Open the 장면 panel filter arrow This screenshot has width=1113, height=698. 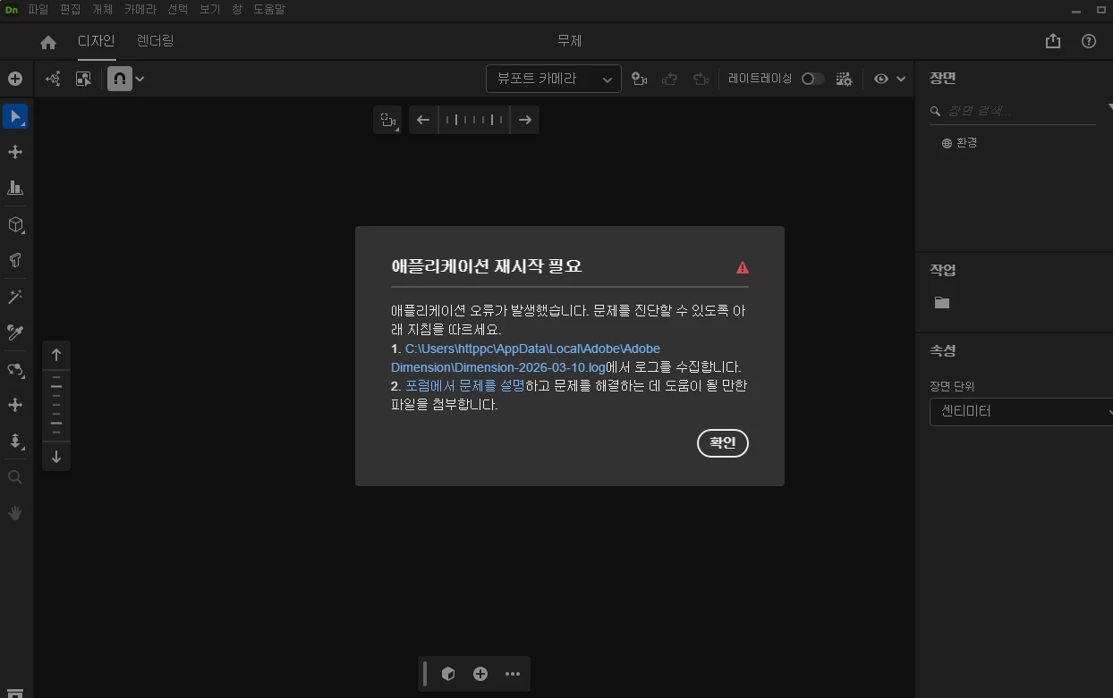click(x=1109, y=105)
